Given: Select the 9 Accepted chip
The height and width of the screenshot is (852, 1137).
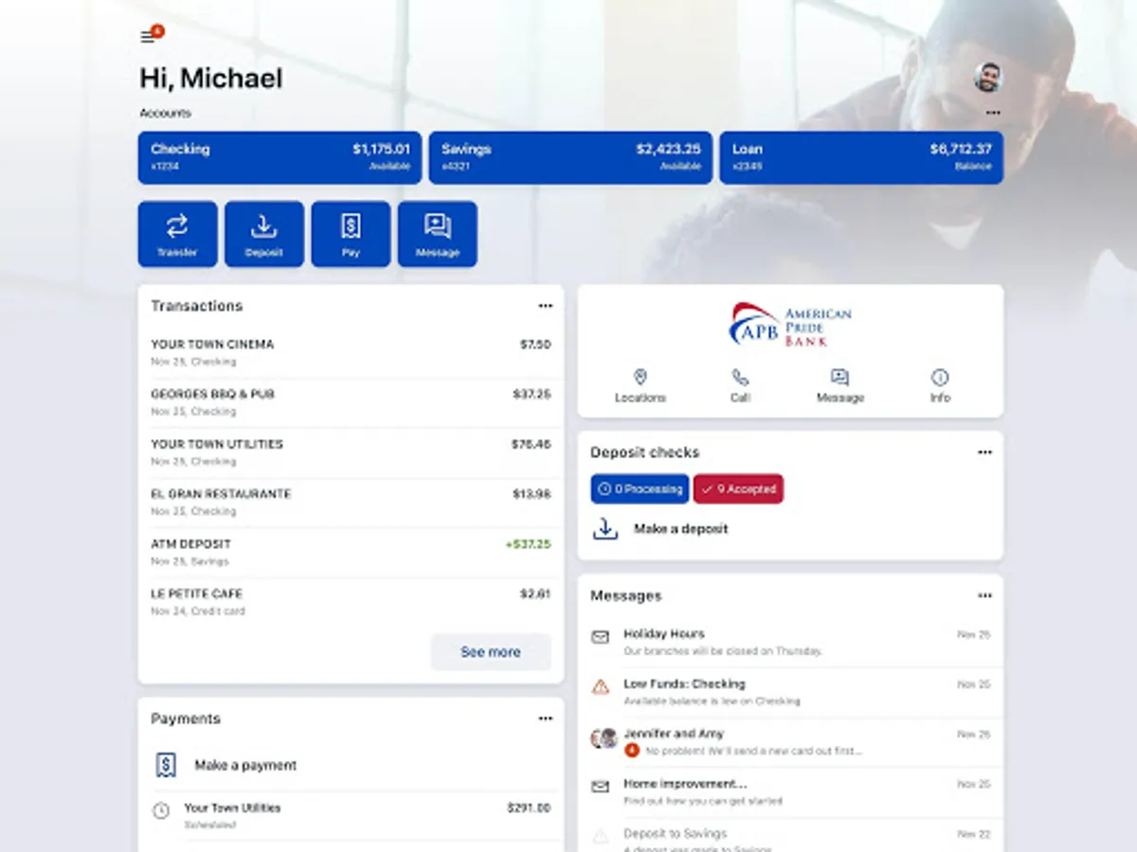Looking at the screenshot, I should click(738, 489).
